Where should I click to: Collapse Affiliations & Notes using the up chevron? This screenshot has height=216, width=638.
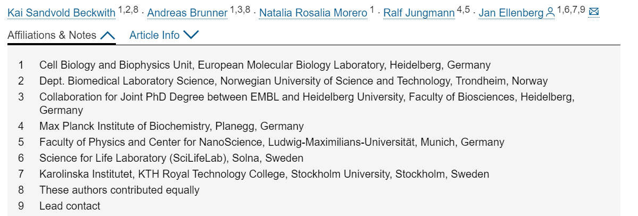[107, 36]
